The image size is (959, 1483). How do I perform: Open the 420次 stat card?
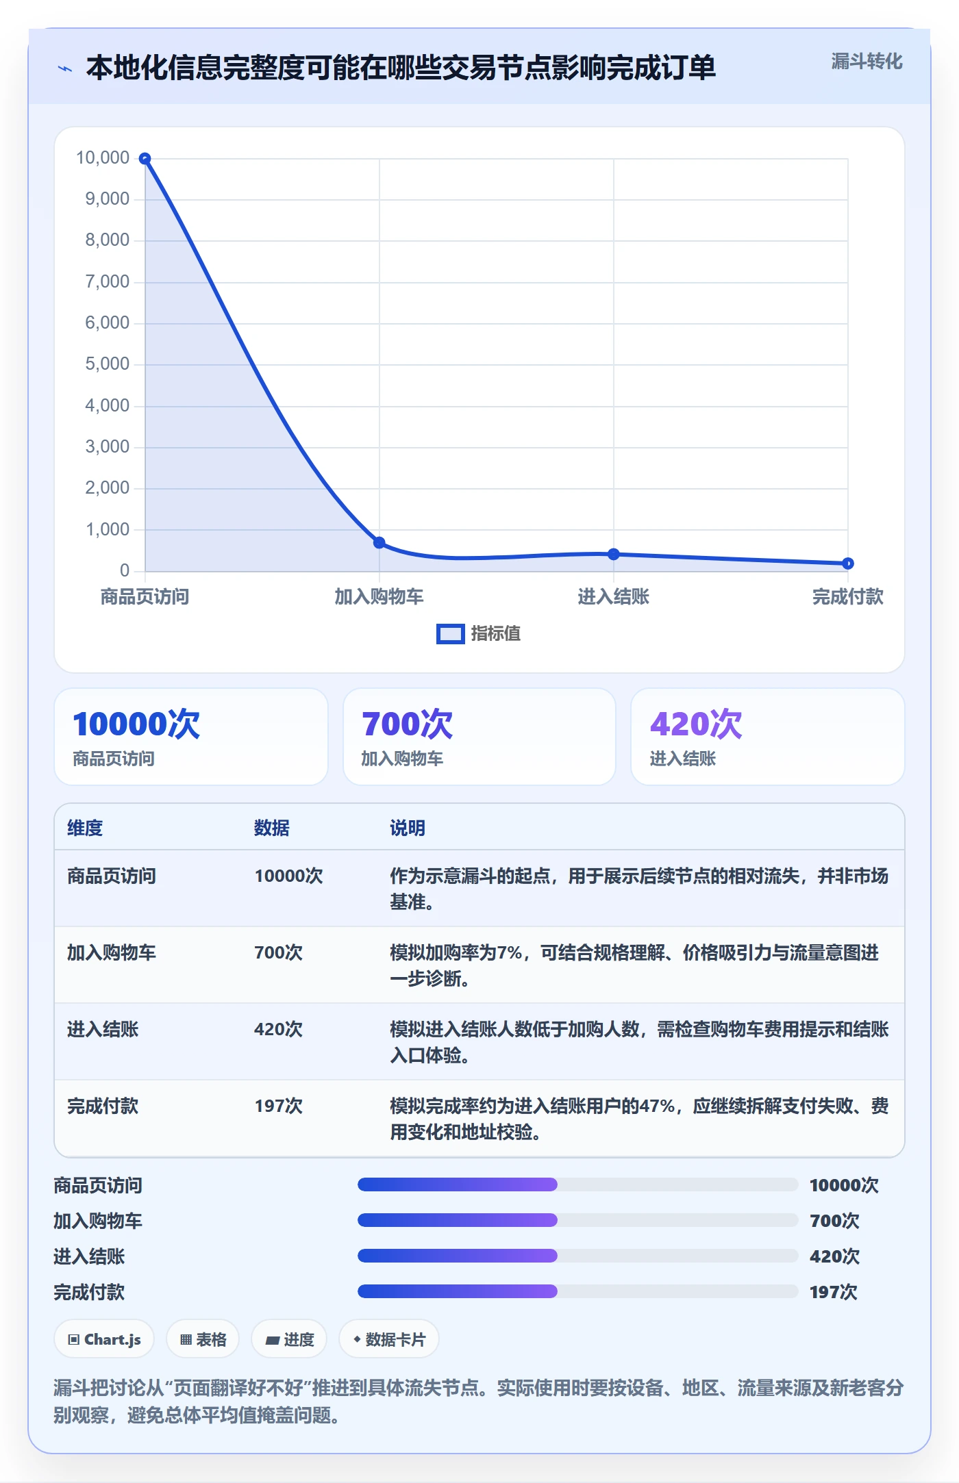(x=768, y=737)
